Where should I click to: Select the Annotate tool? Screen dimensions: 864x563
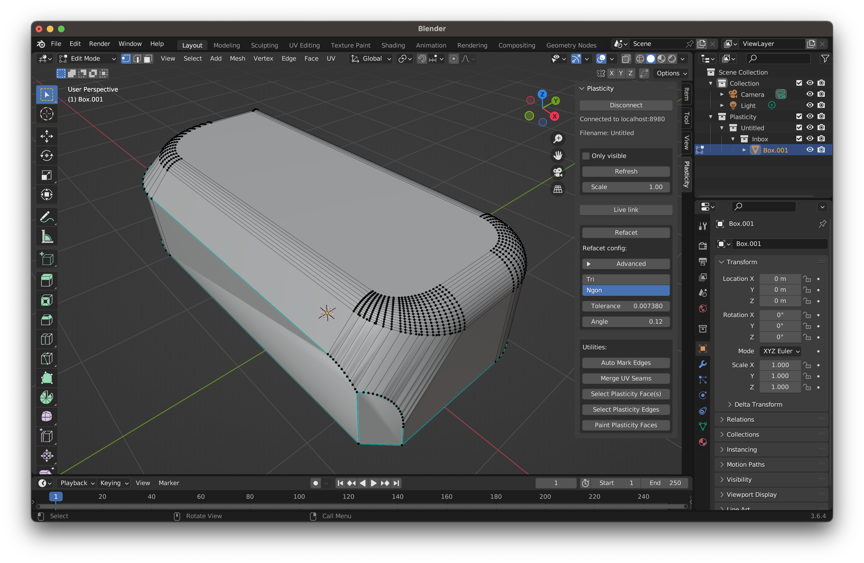click(x=46, y=217)
